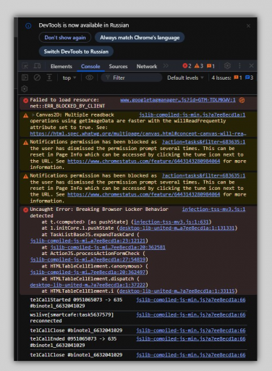This screenshot has width=272, height=371.
Task: Open desktop-lib-united link ending 1:37222
Action: (88, 285)
